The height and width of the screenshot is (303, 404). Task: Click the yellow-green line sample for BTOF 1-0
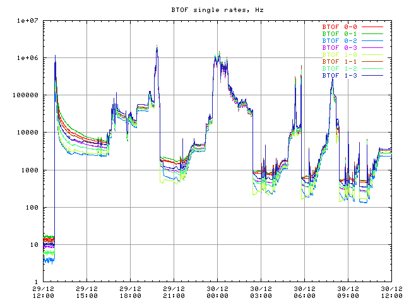372,55
